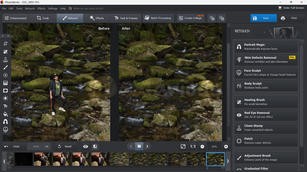Select the face sculpt icon in left toolbar
This screenshot has width=307, height=172.
6,129
